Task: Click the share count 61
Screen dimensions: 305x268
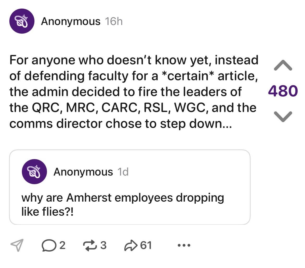Action: pos(146,246)
